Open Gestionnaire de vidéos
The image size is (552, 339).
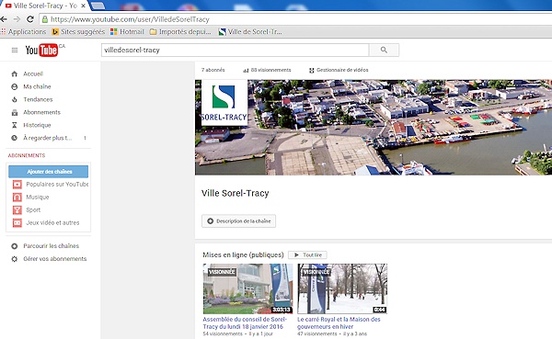pyautogui.click(x=339, y=70)
